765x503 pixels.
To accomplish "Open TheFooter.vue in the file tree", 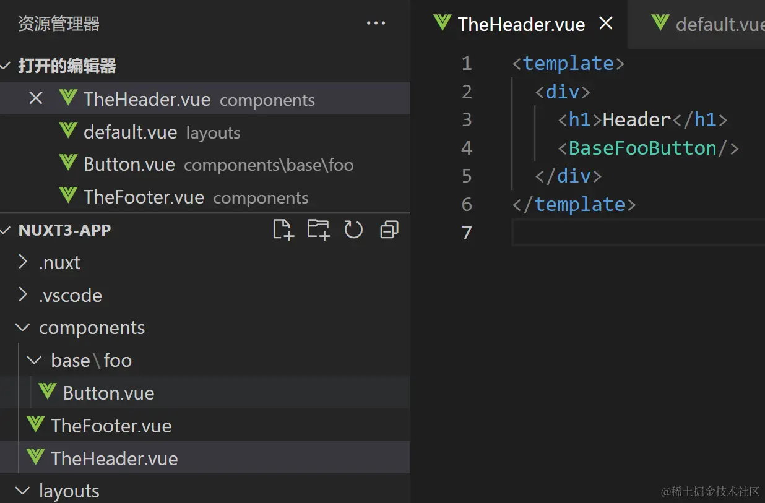I will [205, 426].
